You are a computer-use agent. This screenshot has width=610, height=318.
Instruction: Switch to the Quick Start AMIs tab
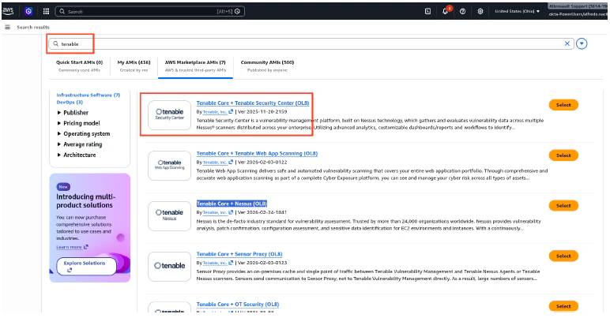coord(79,66)
